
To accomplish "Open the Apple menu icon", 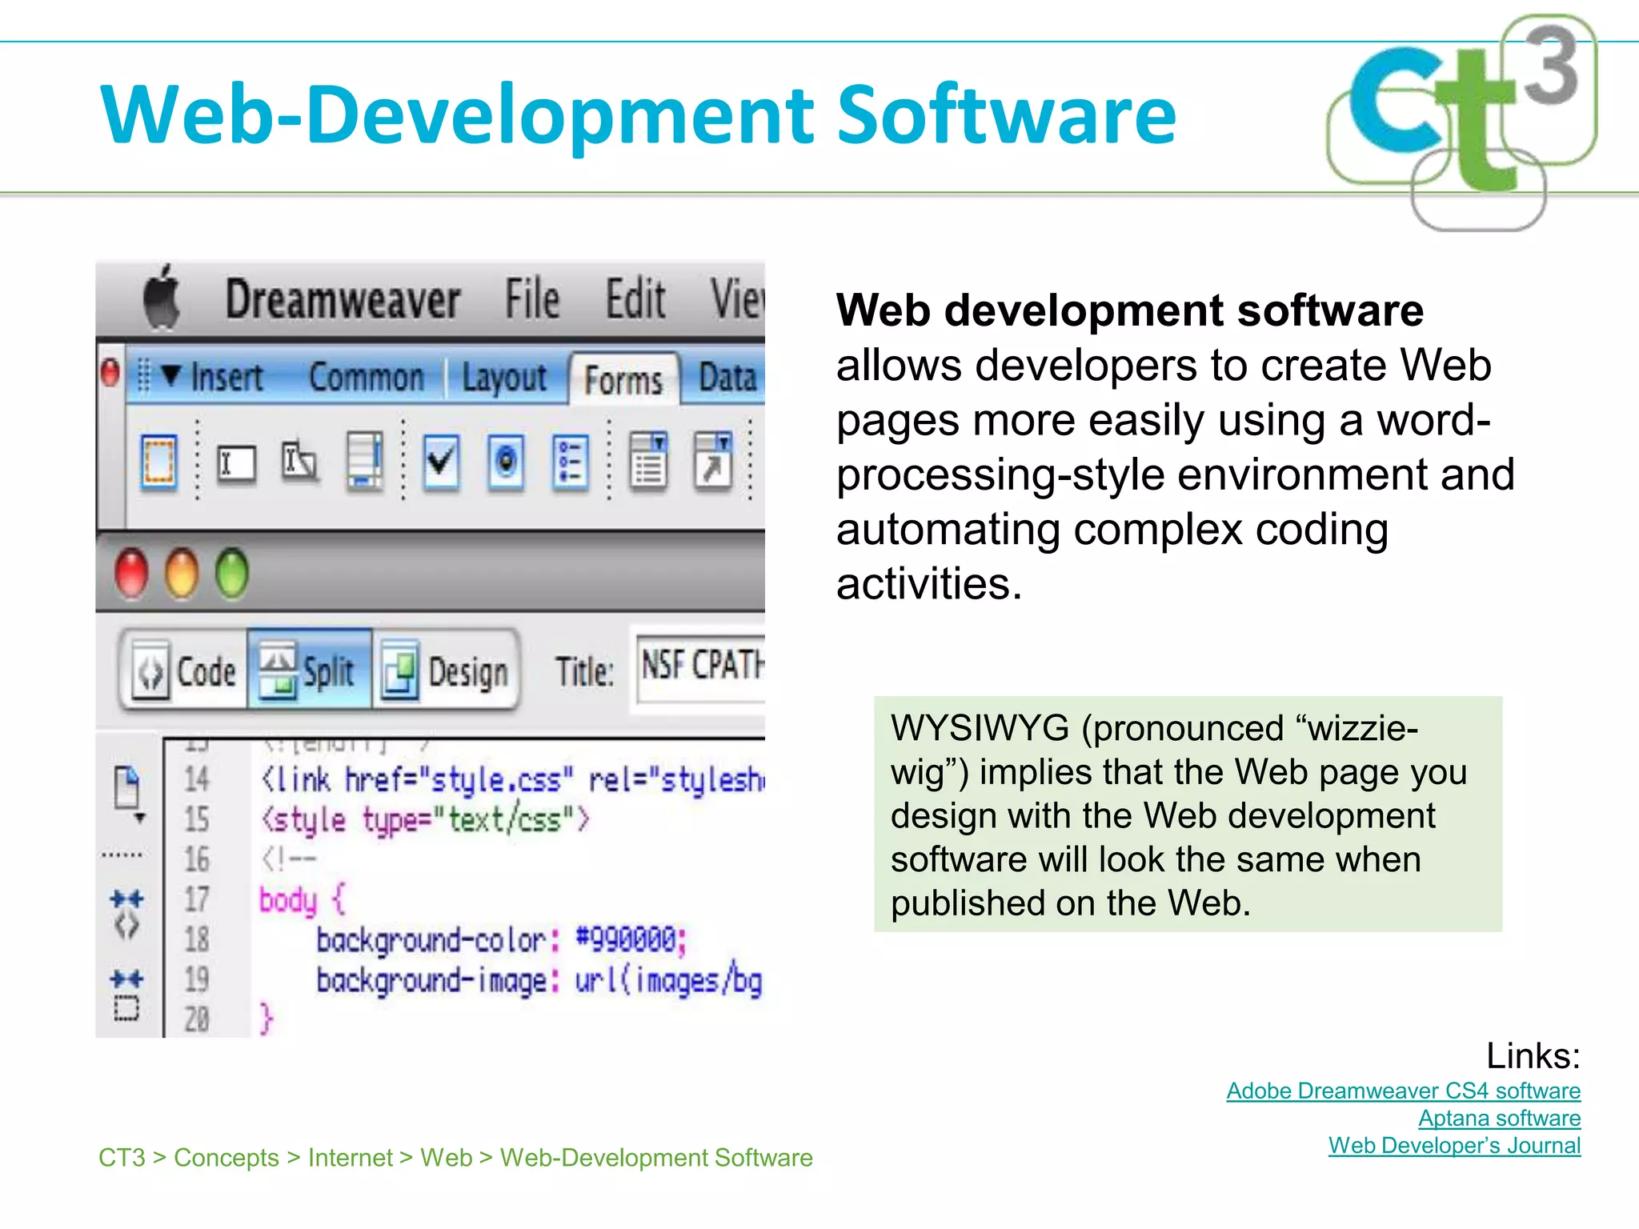I will (x=162, y=298).
